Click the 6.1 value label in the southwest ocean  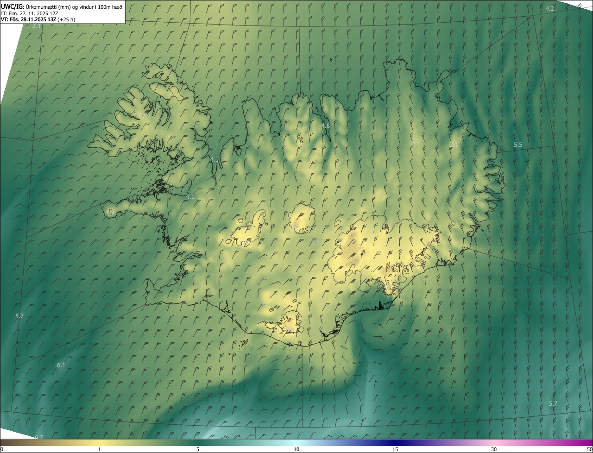61,365
